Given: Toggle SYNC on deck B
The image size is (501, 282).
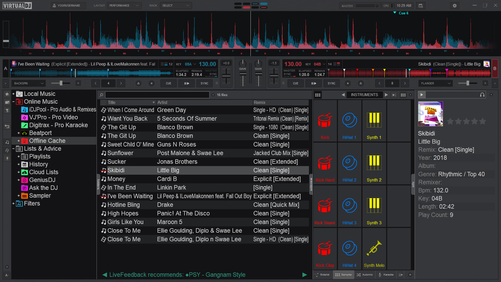Looking at the screenshot, I should click(331, 83).
